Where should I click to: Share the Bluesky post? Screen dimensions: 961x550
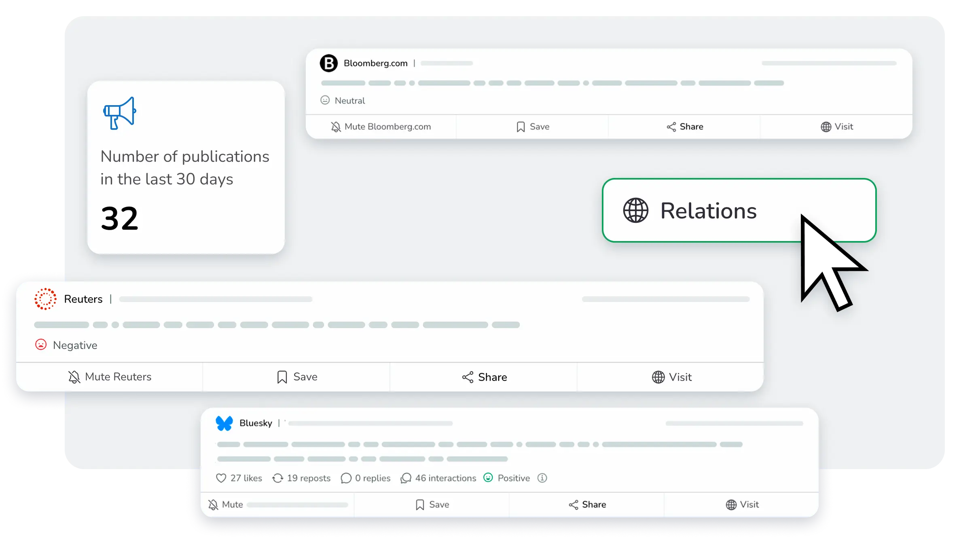point(587,505)
